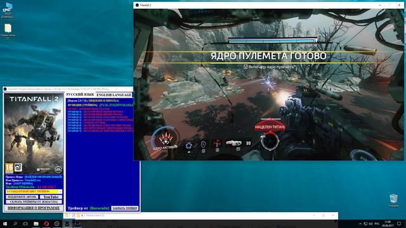The width and height of the screenshot is (406, 228).
Task: Open Task View on the taskbar
Action: tap(25, 224)
